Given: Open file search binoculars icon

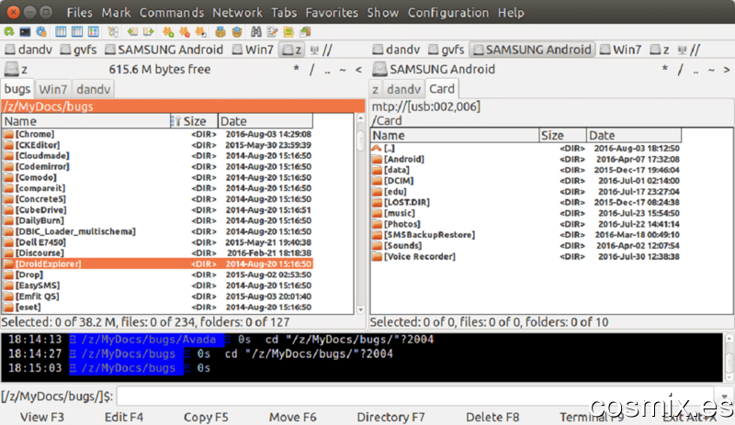Looking at the screenshot, I should pyautogui.click(x=256, y=32).
